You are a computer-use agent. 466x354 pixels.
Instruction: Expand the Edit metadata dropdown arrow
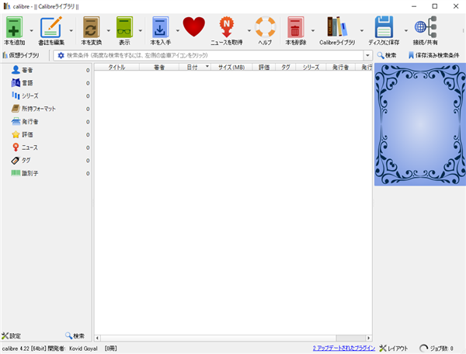(71, 30)
